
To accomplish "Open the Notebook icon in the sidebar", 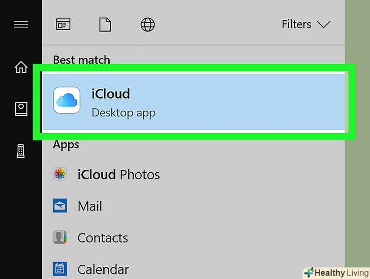I will coord(21,109).
